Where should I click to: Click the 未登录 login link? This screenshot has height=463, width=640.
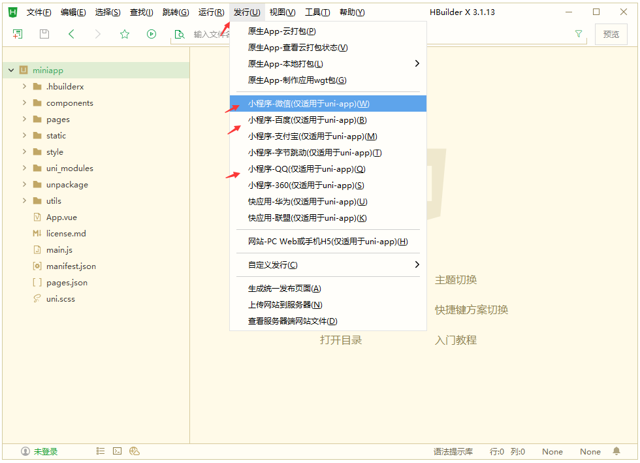tap(46, 451)
